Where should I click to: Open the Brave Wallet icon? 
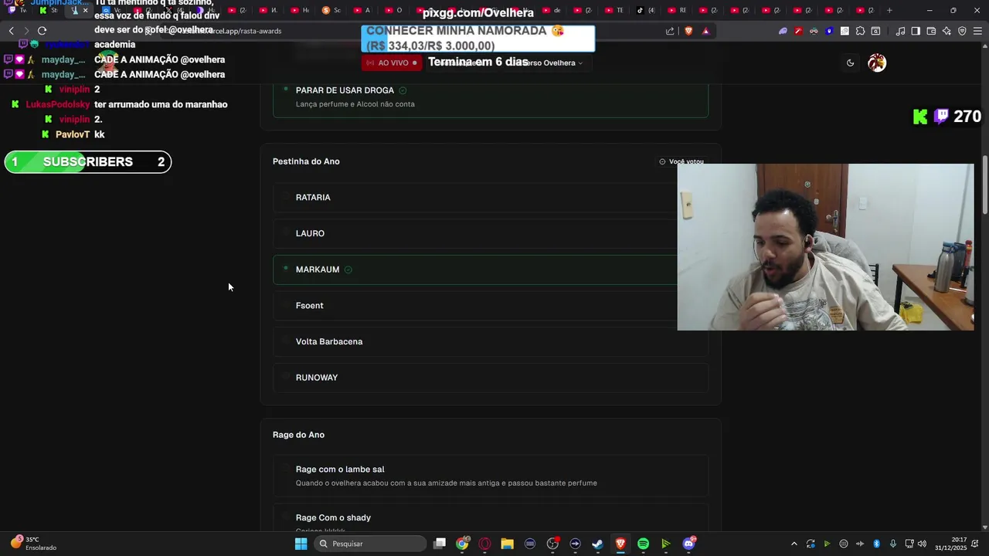(931, 31)
